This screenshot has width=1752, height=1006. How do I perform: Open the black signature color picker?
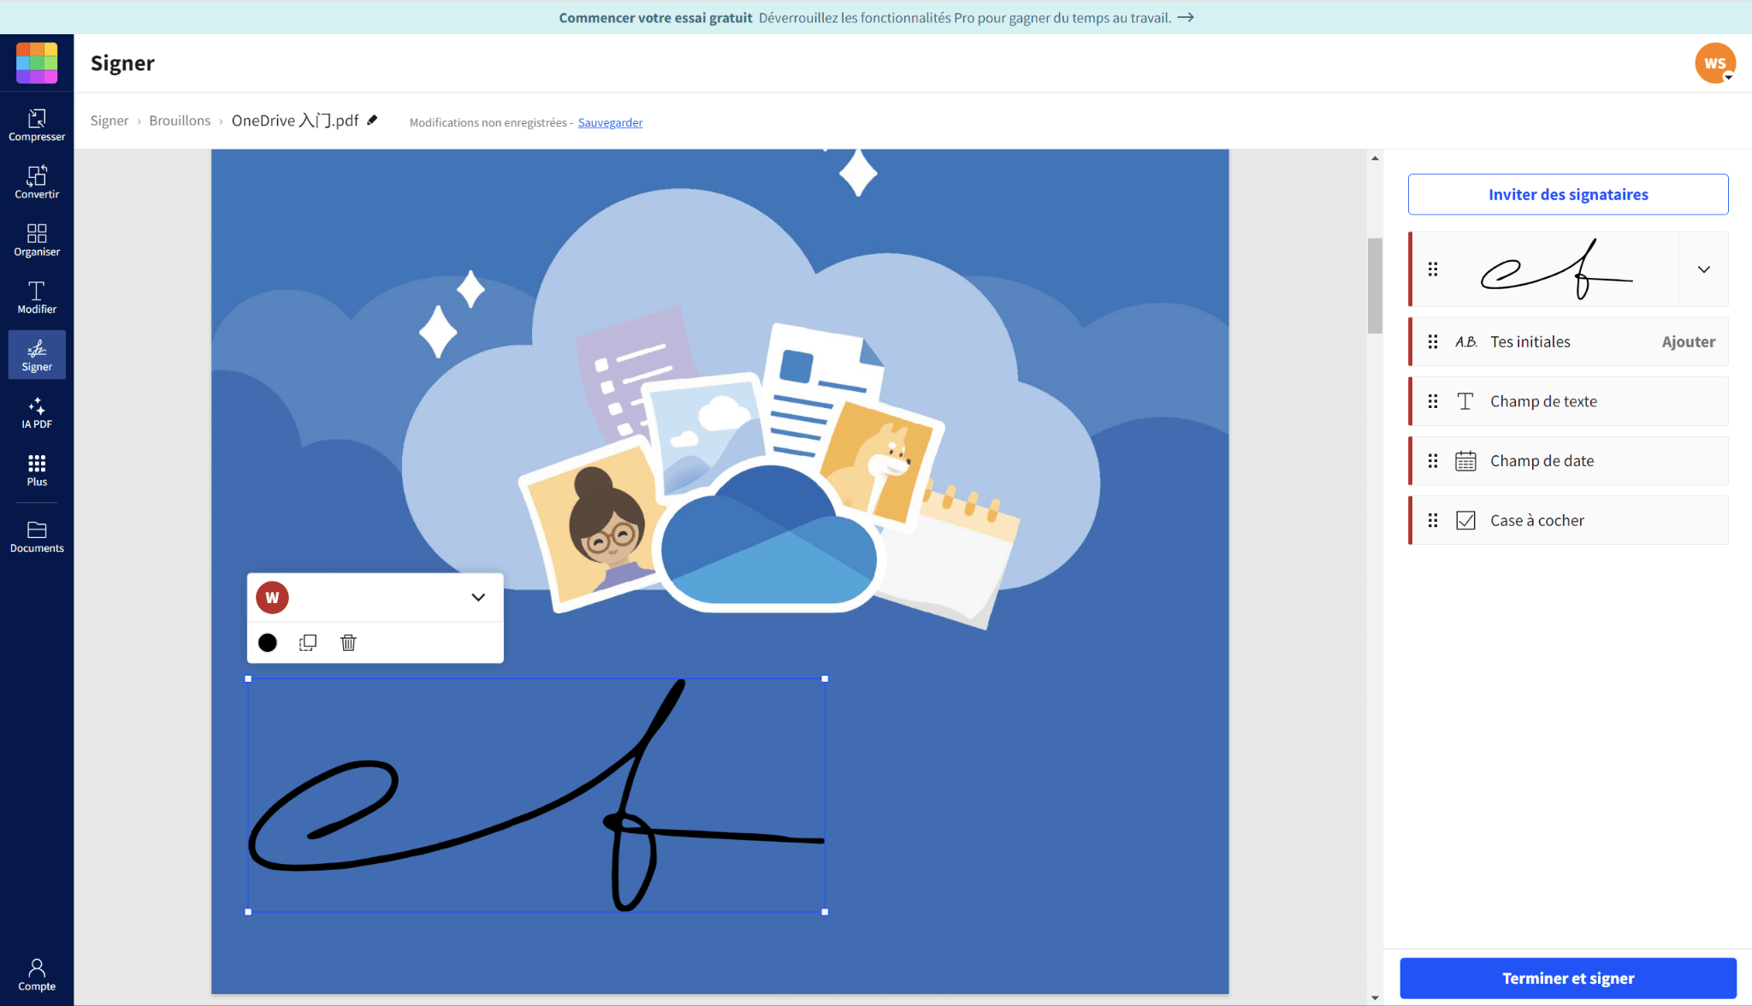click(x=268, y=642)
